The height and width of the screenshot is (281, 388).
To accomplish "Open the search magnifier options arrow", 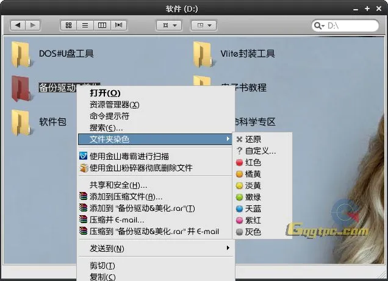I will click(x=323, y=26).
